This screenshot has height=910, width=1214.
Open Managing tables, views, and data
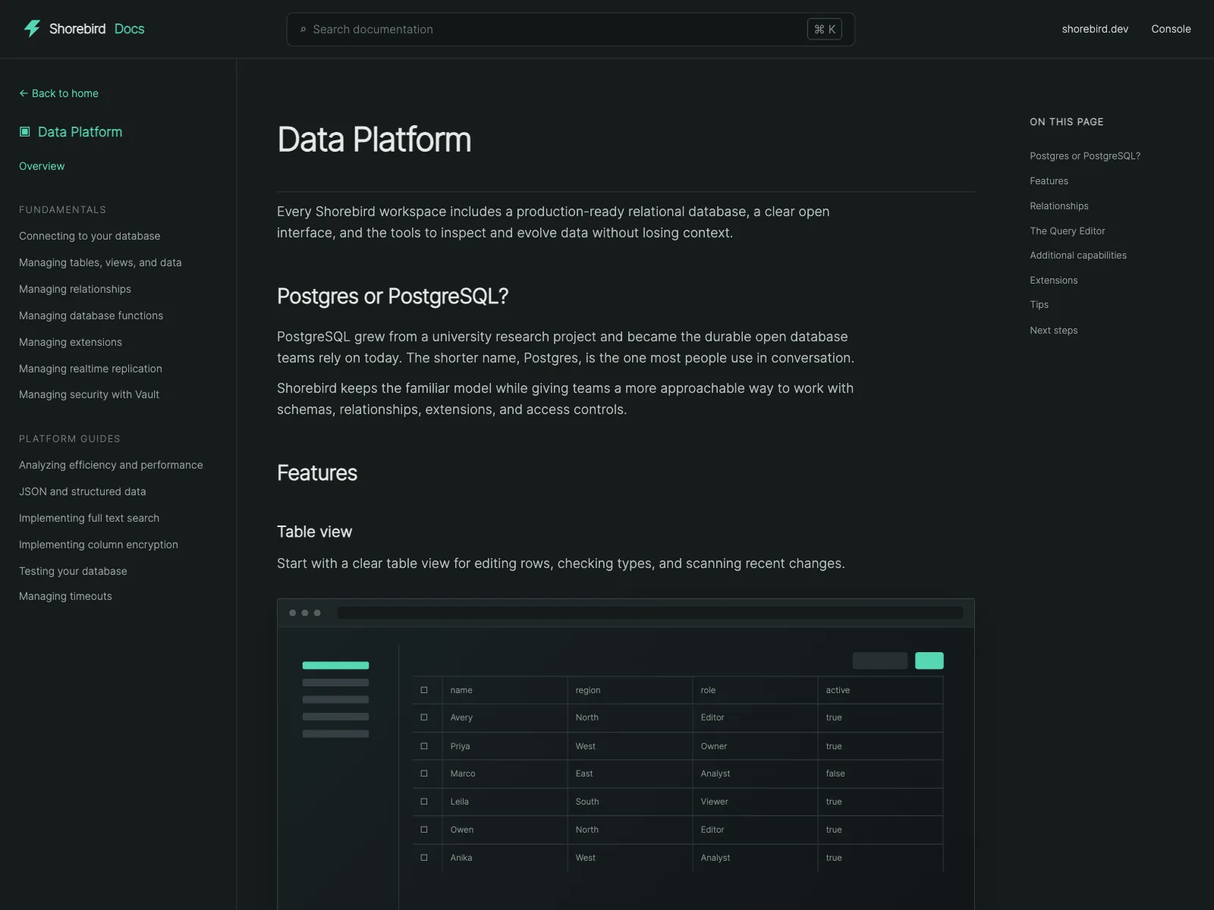tap(100, 262)
